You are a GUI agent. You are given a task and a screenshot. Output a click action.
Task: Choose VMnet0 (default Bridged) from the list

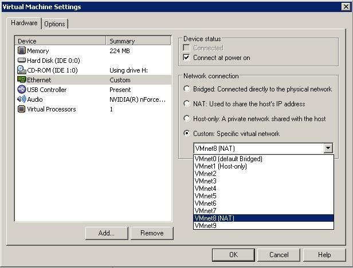click(x=228, y=159)
